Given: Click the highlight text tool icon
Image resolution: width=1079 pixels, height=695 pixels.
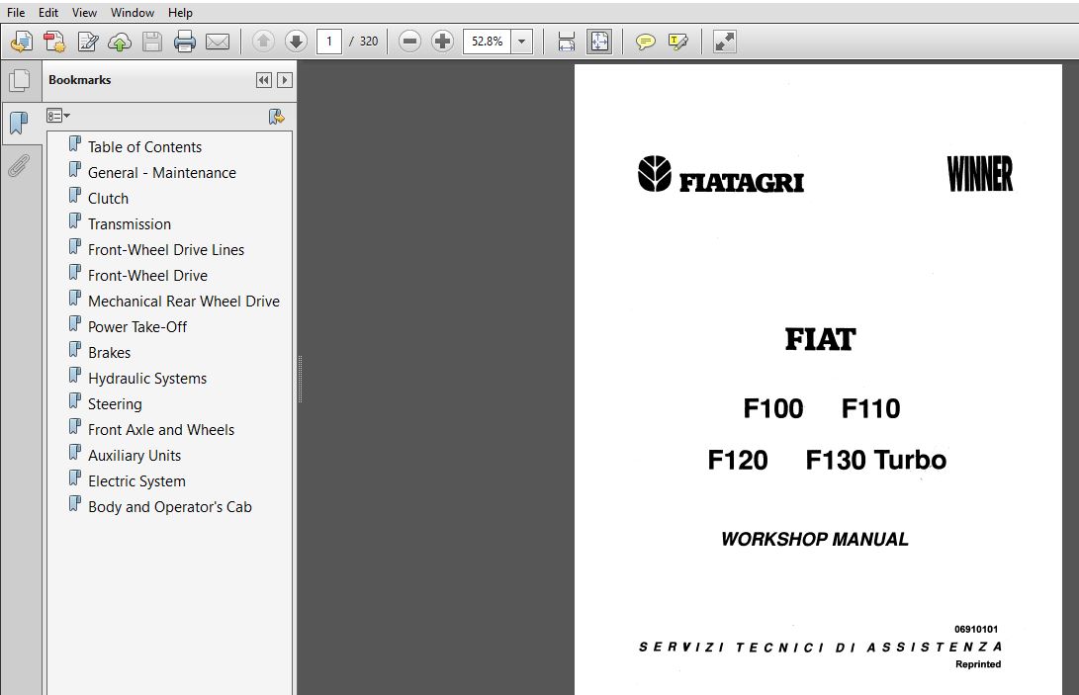Looking at the screenshot, I should click(x=677, y=42).
